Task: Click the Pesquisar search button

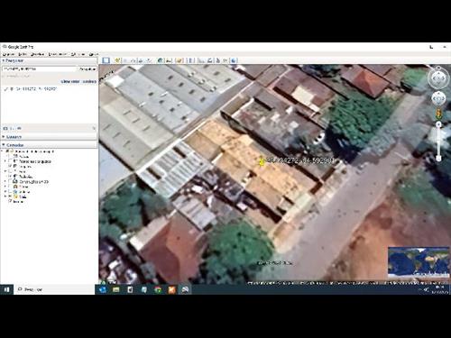Action: [x=87, y=69]
